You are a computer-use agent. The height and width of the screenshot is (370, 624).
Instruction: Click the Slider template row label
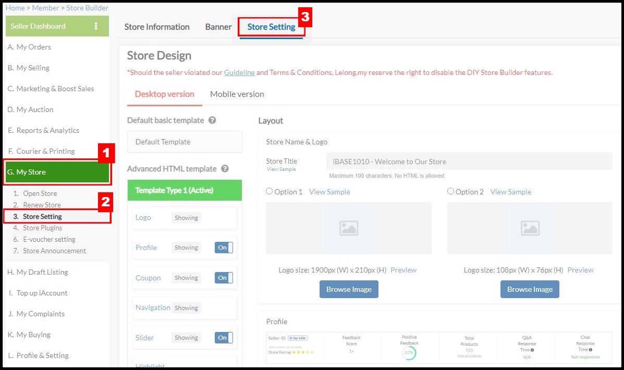coord(144,338)
